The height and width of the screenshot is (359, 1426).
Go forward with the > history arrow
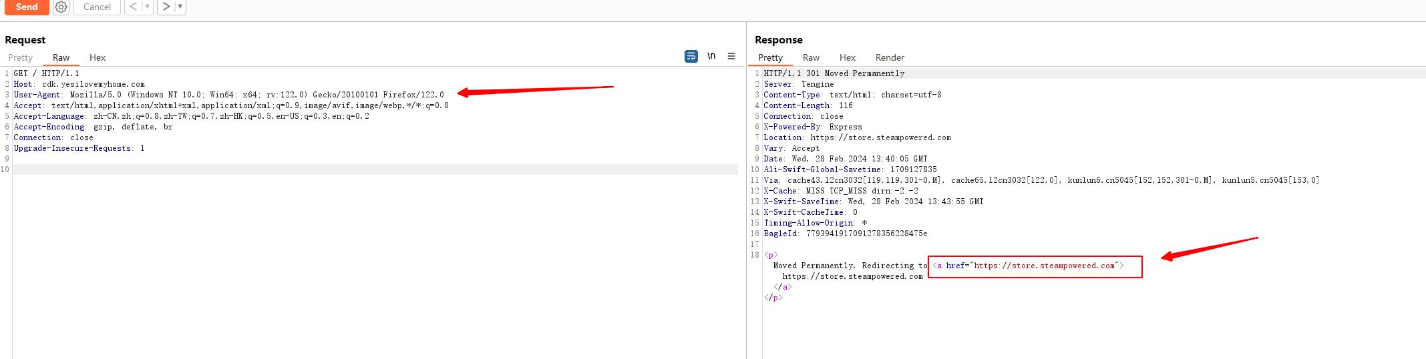pos(166,7)
